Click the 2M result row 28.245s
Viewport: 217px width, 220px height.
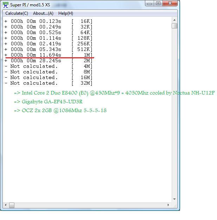pos(48,60)
